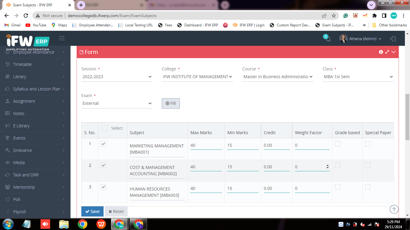This screenshot has height=230, width=410.
Task: Enable Grade based for Marketing Management
Action: (x=338, y=144)
